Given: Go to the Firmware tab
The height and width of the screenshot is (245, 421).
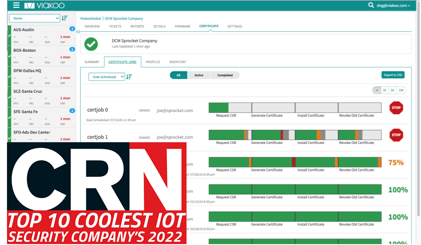Looking at the screenshot, I should pyautogui.click(x=182, y=26).
